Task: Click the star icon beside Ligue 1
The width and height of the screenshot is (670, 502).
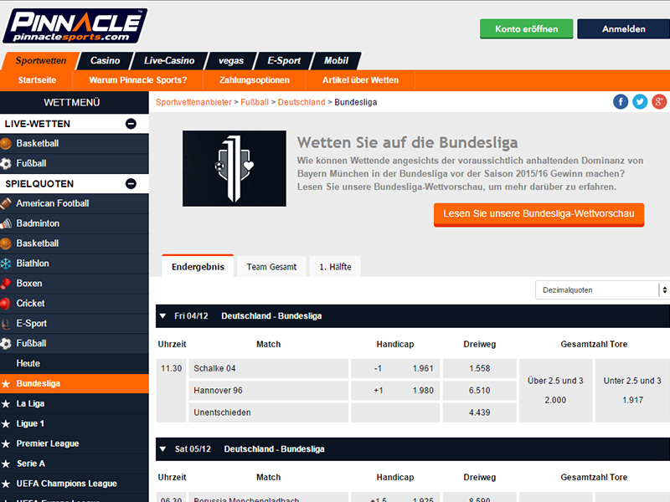Action: [6, 423]
